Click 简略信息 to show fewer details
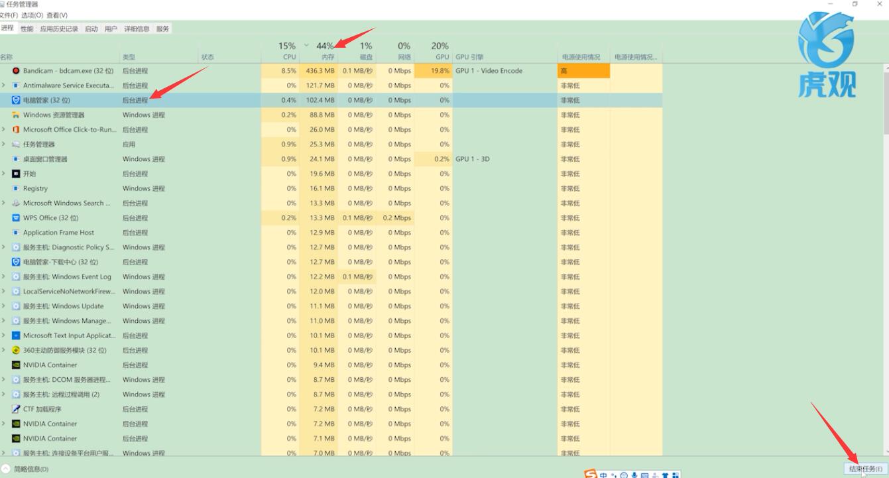This screenshot has height=478, width=889. [31, 469]
